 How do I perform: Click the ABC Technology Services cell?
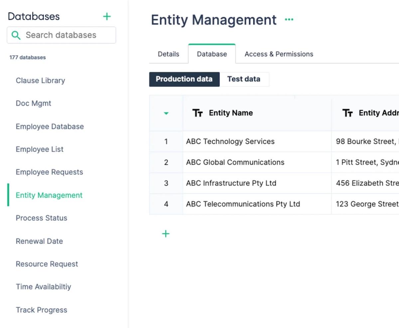(230, 142)
